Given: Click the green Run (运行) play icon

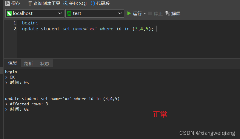Looking at the screenshot, I should (129, 13).
